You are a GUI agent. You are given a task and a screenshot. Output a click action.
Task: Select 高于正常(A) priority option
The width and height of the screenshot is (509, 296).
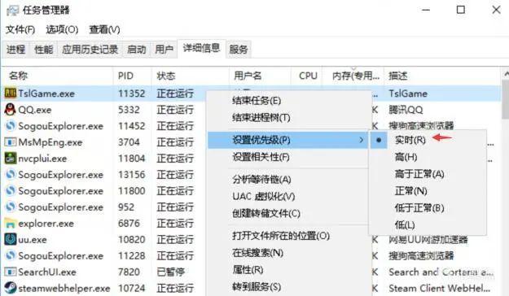419,174
